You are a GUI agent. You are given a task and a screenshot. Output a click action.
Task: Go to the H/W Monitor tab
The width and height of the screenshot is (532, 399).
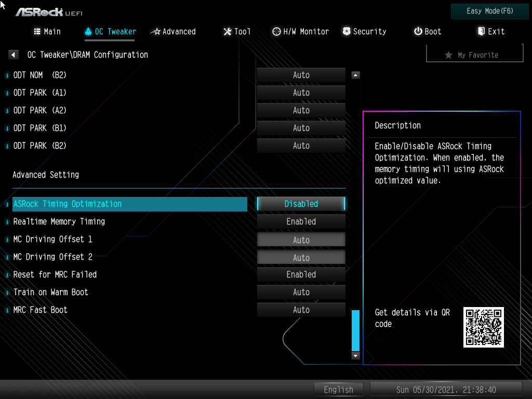coord(301,32)
